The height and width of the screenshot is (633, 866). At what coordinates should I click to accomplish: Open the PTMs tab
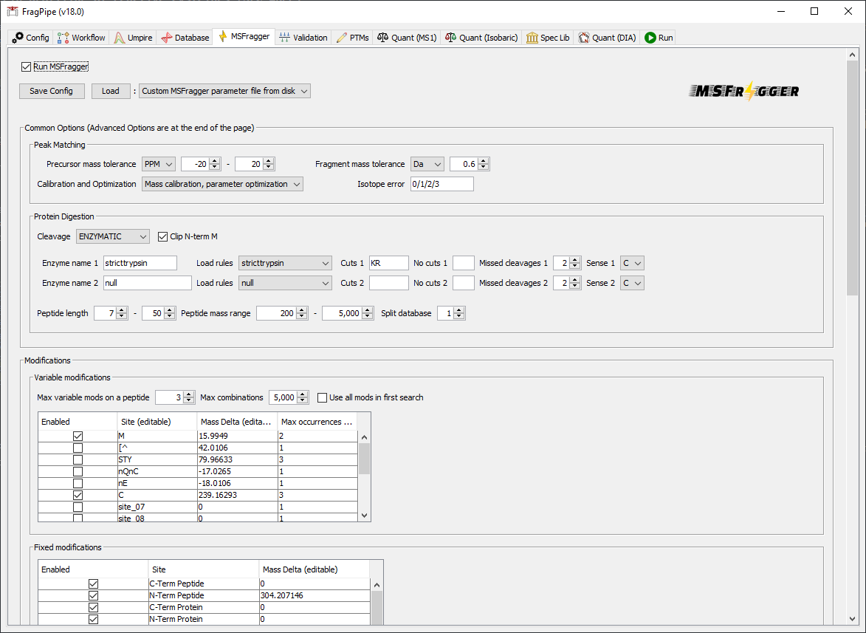coord(353,38)
